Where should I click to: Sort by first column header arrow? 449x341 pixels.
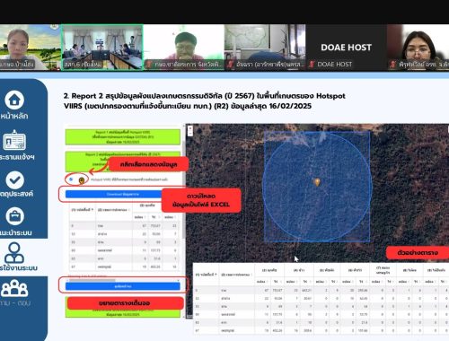(92, 210)
